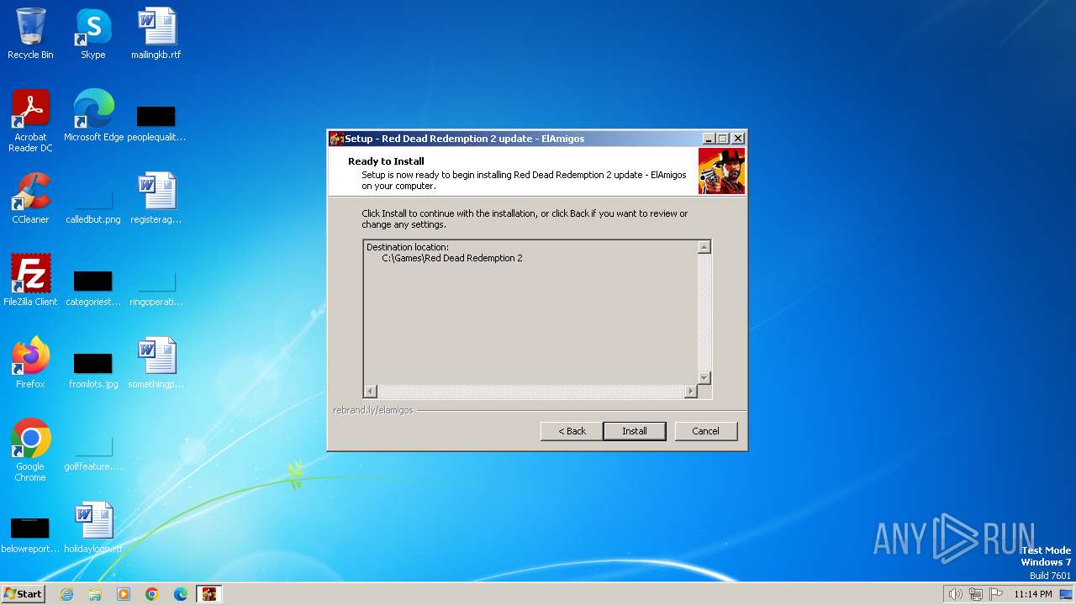This screenshot has width=1076, height=605.
Task: Click the 'Ready to Install' heading
Action: pos(386,161)
